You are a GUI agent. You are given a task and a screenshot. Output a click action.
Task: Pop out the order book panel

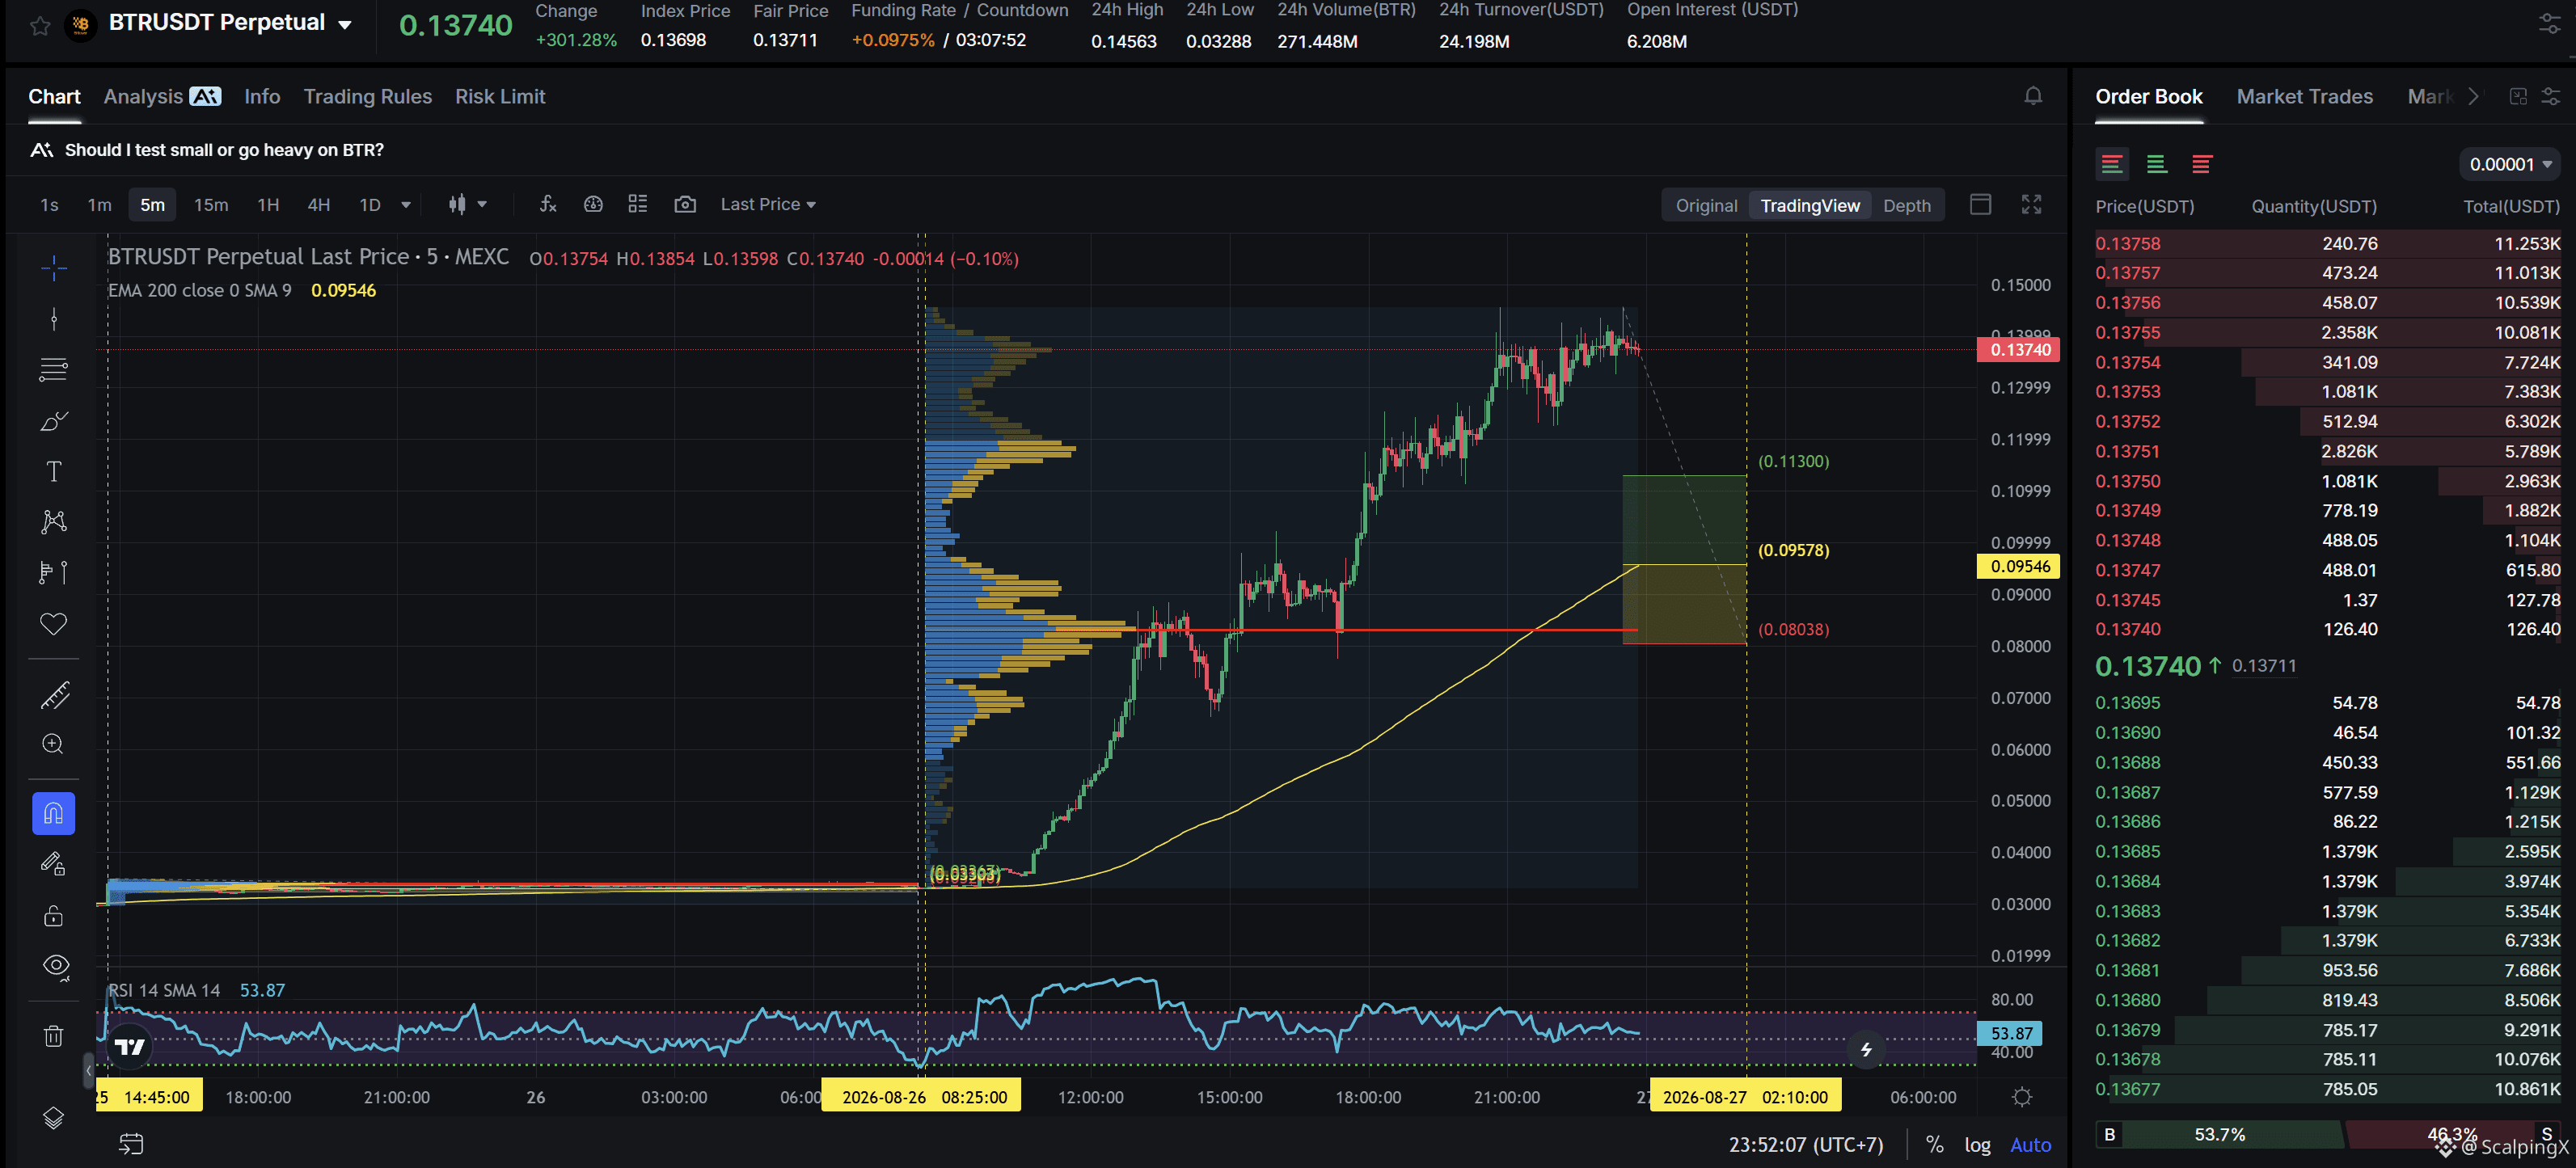pyautogui.click(x=2518, y=96)
